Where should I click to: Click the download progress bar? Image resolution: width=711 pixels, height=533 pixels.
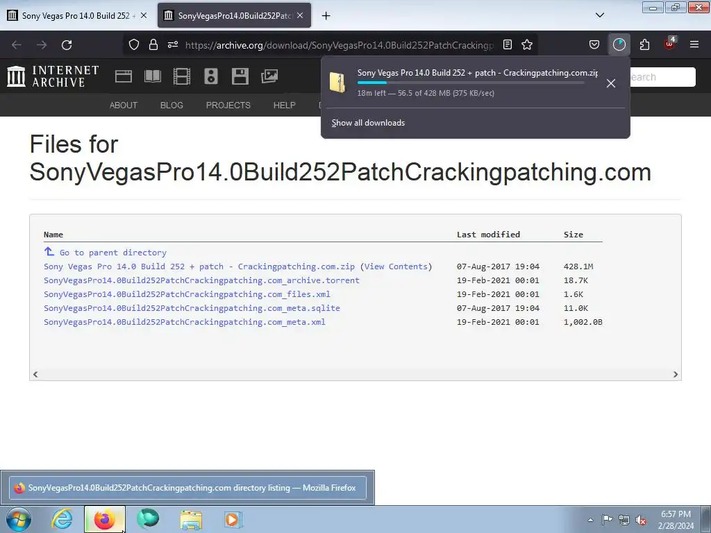coord(471,83)
